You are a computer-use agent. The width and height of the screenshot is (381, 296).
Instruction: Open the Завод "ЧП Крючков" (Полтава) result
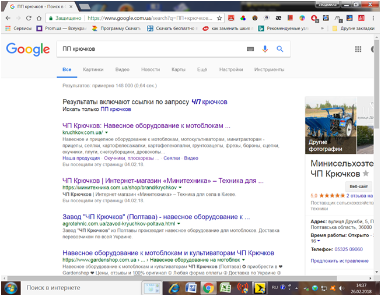(156, 217)
